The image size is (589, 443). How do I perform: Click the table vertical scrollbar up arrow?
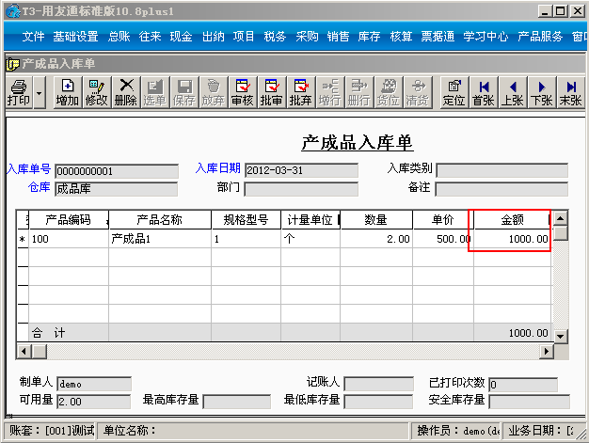560,218
